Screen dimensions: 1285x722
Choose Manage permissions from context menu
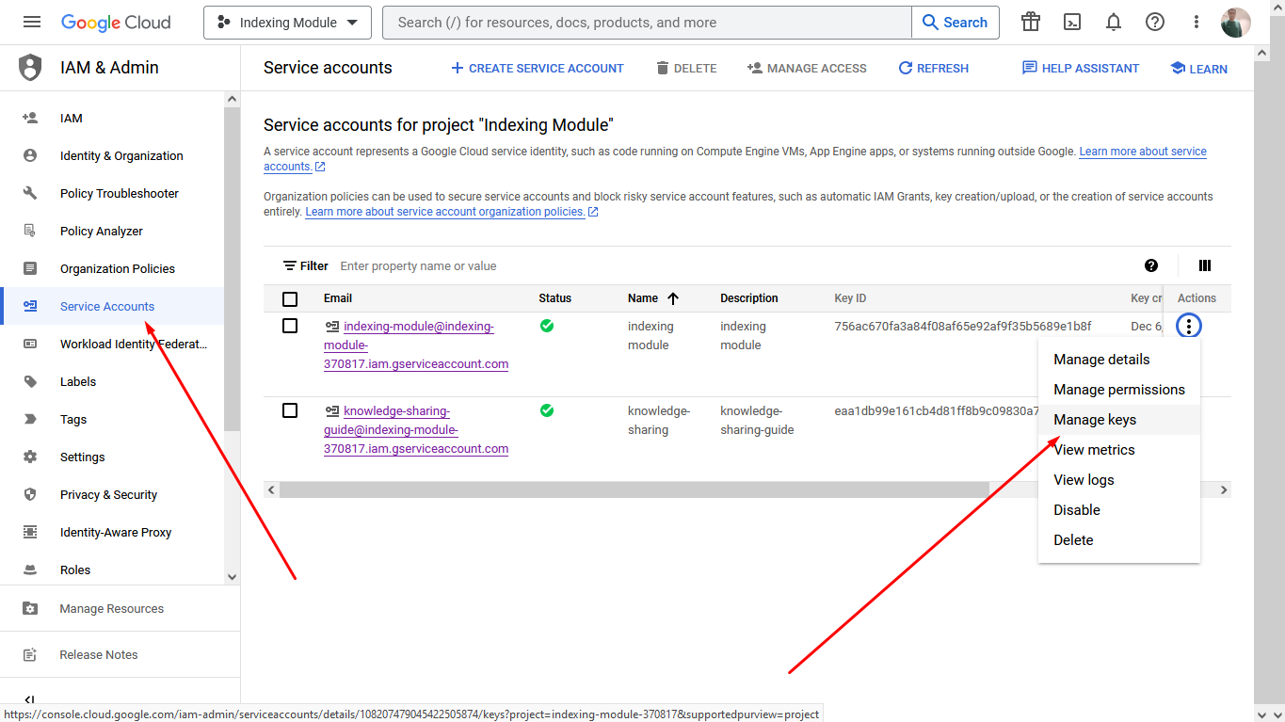click(x=1119, y=390)
